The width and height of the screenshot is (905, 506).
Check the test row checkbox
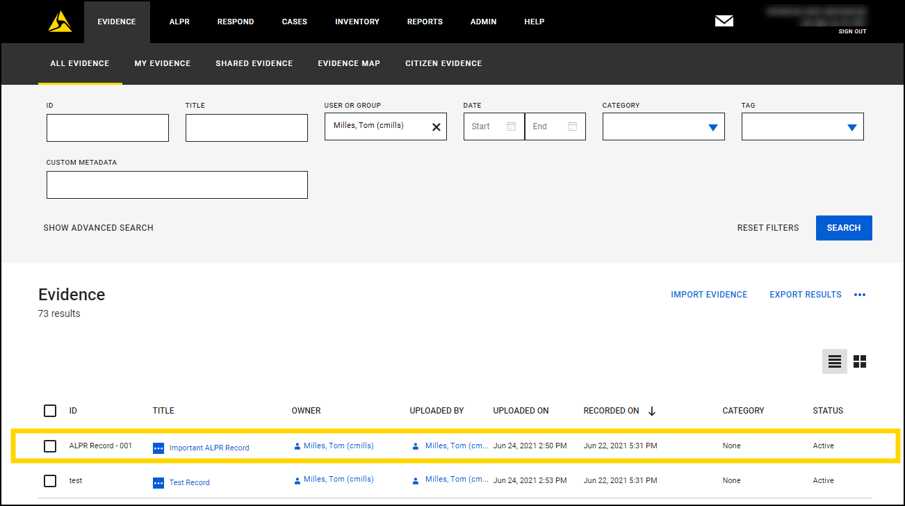(x=49, y=480)
